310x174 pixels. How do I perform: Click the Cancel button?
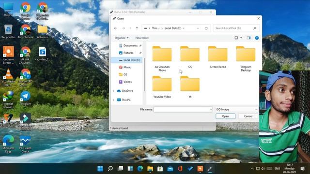coord(248,116)
